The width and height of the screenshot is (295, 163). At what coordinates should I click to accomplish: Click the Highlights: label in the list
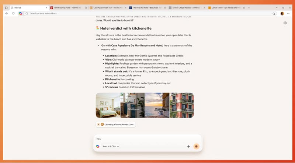pyautogui.click(x=112, y=64)
